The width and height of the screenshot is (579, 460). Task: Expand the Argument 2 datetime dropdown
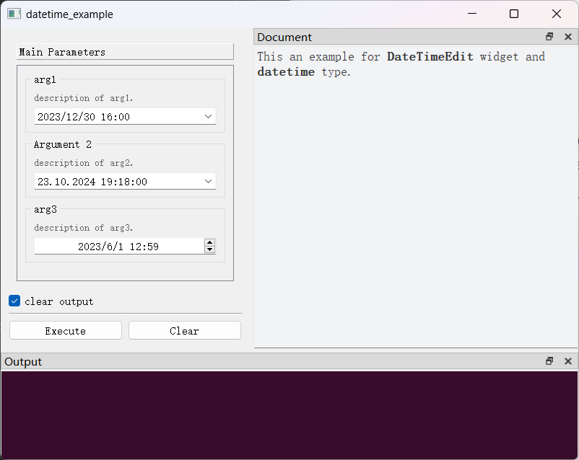(x=208, y=182)
